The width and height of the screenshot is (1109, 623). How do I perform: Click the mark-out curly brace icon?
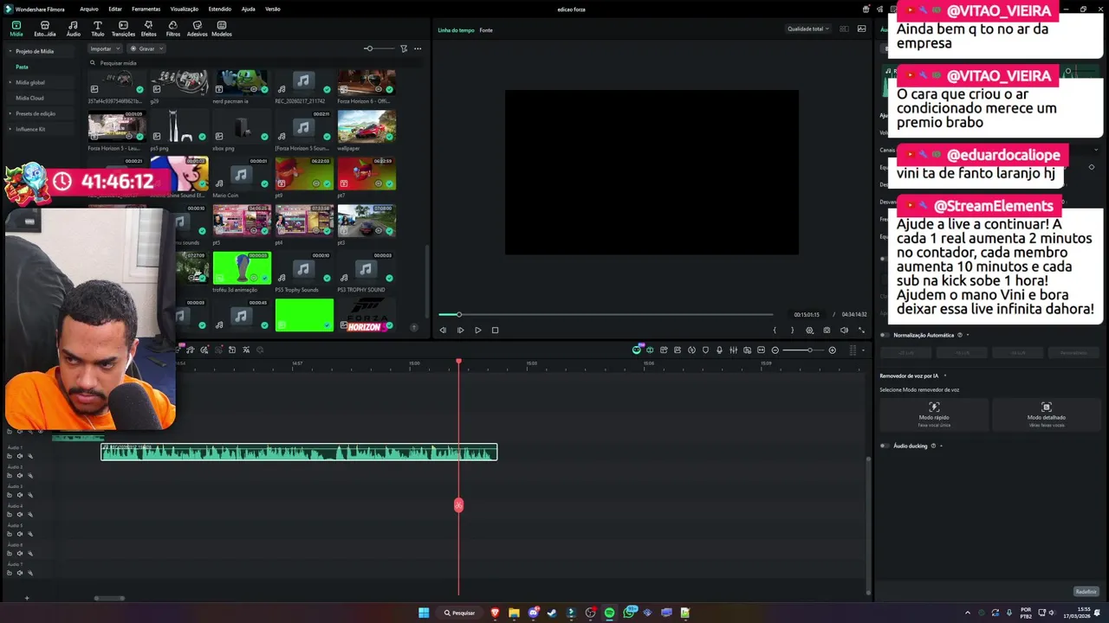tap(792, 330)
